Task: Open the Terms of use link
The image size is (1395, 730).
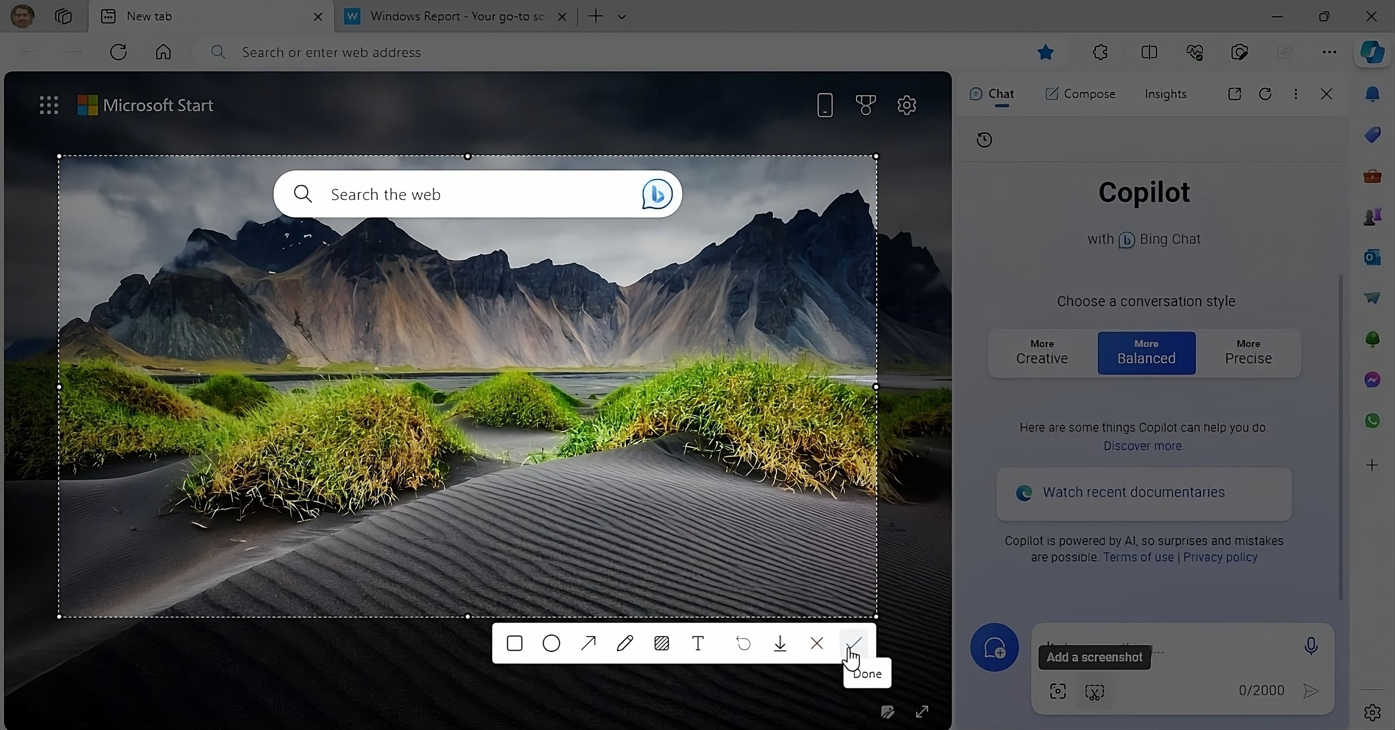Action: (x=1139, y=557)
